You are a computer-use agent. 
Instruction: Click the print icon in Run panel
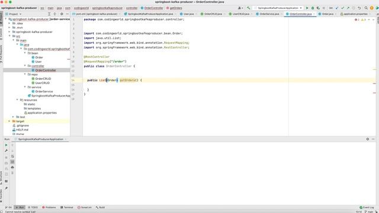pyautogui.click(x=12, y=167)
